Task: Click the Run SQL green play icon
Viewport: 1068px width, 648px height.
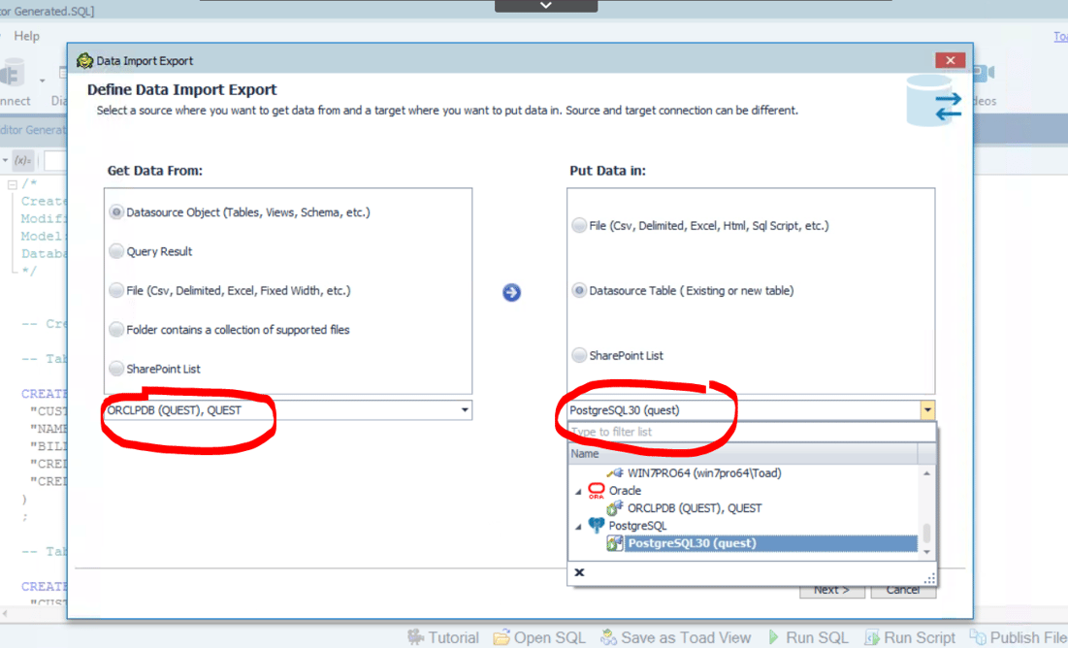Action: (x=773, y=637)
